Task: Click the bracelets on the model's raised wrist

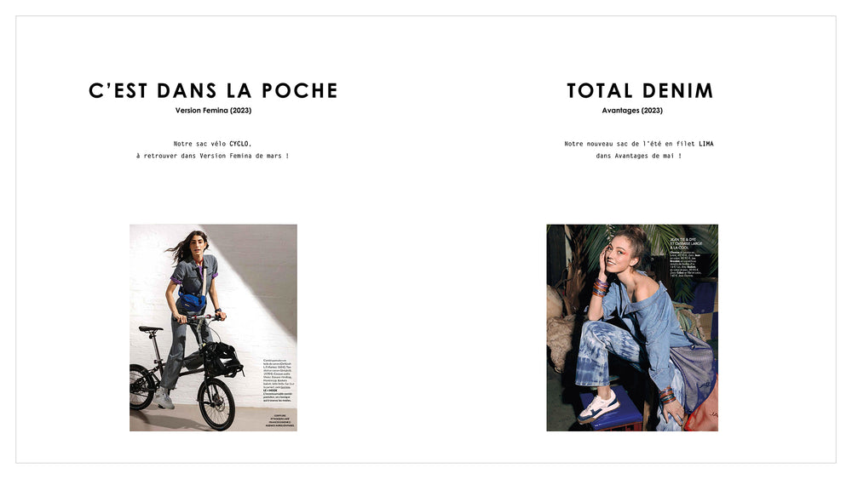Action: pyautogui.click(x=600, y=287)
